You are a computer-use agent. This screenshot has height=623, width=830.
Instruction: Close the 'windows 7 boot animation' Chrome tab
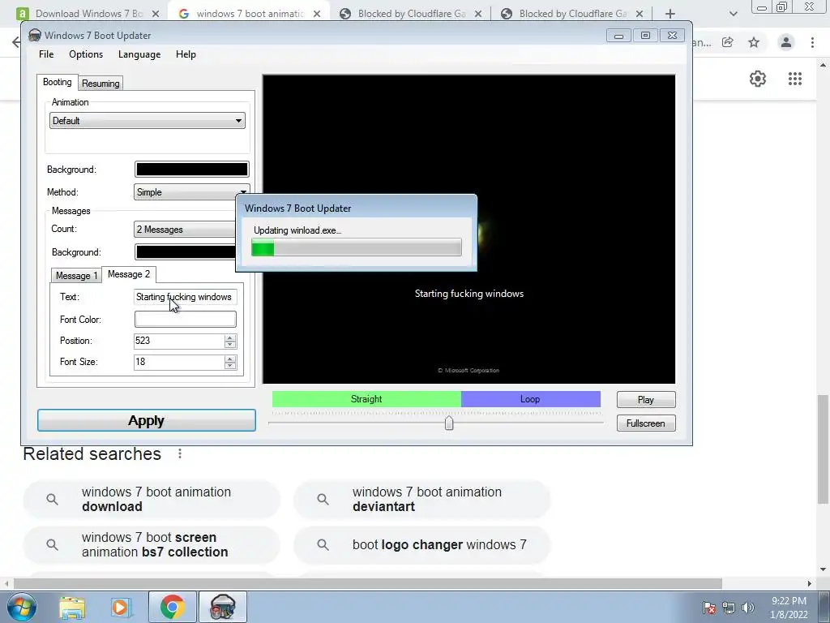317,14
